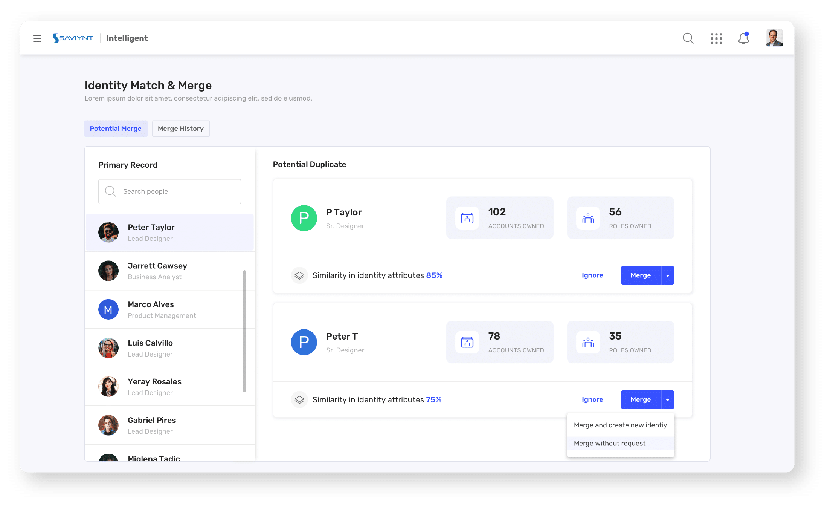Viewport: 830px width, 508px height.
Task: Click roles owned icon for Peter T
Action: pos(588,342)
